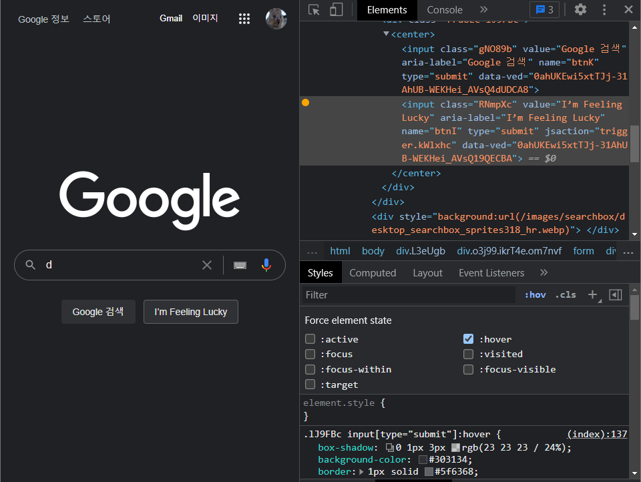641x482 pixels.
Task: Click the Google logo
Action: click(x=150, y=200)
